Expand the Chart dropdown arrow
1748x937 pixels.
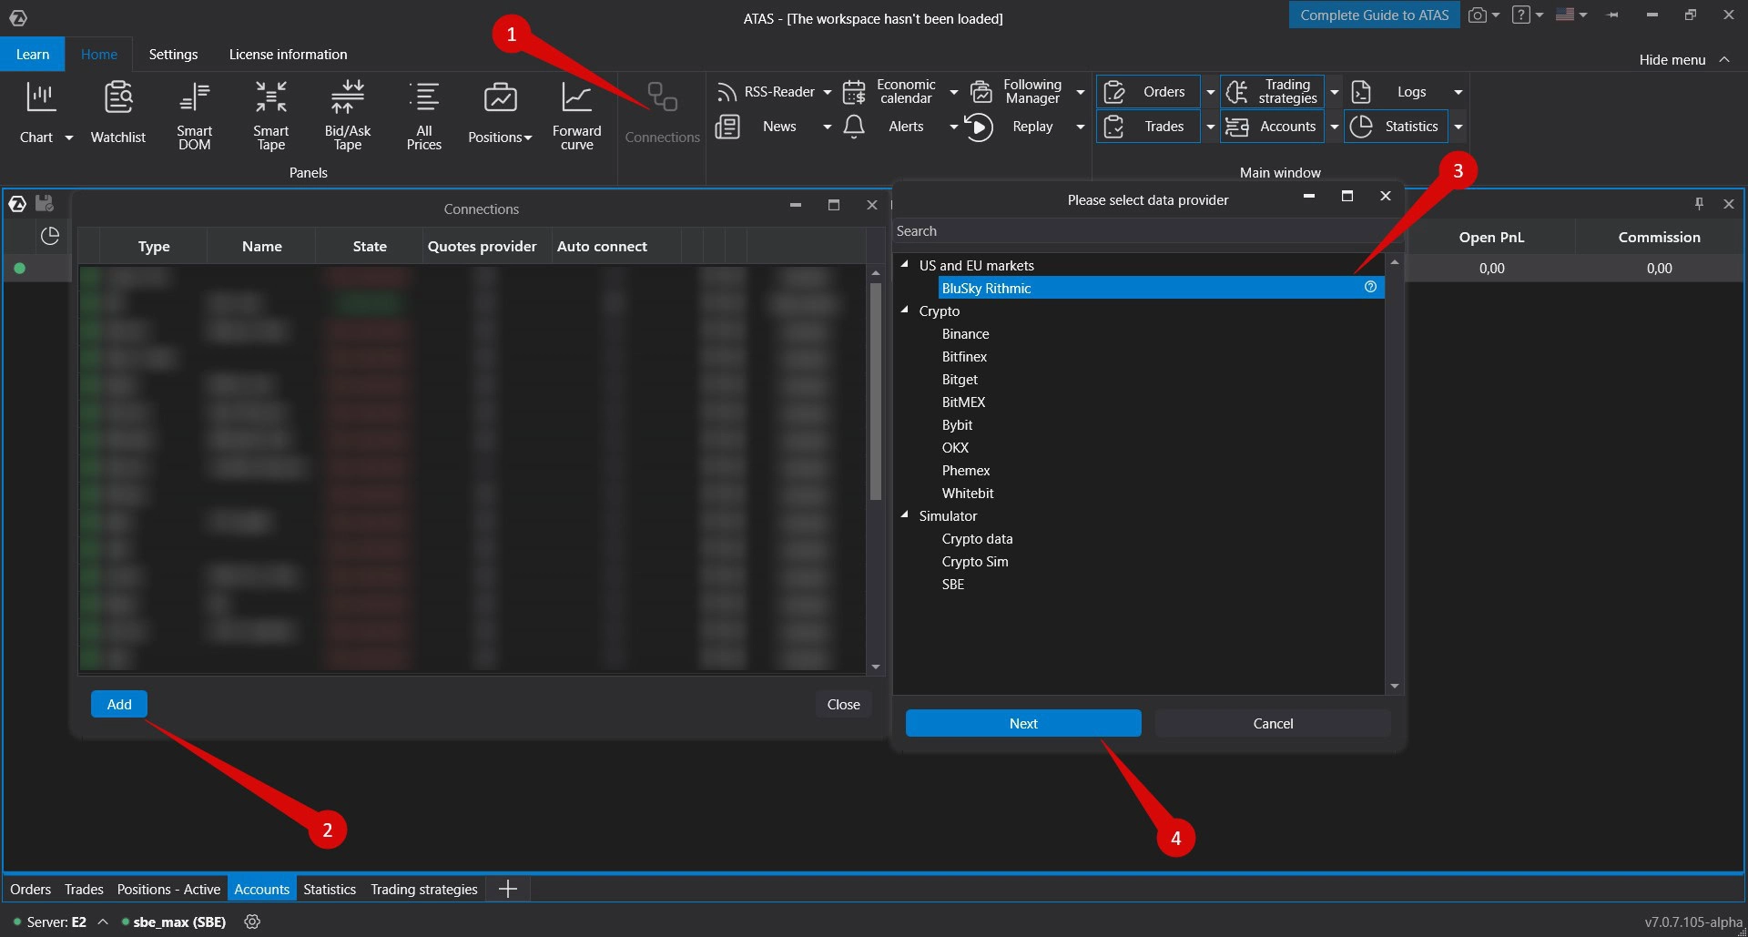point(68,137)
